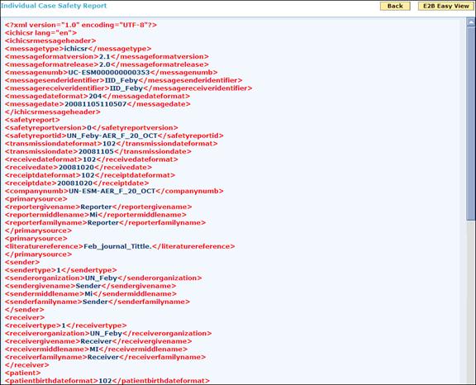This screenshot has width=476, height=385.
Task: Click the patientbirthdateformat line
Action: [107, 381]
